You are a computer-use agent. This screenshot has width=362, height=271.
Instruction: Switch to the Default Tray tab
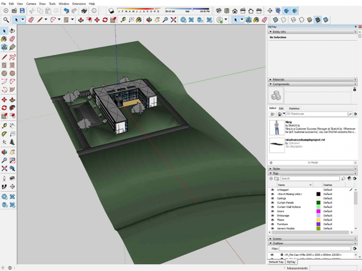(x=276, y=262)
